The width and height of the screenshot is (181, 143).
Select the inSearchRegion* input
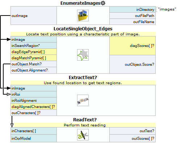click(34, 45)
